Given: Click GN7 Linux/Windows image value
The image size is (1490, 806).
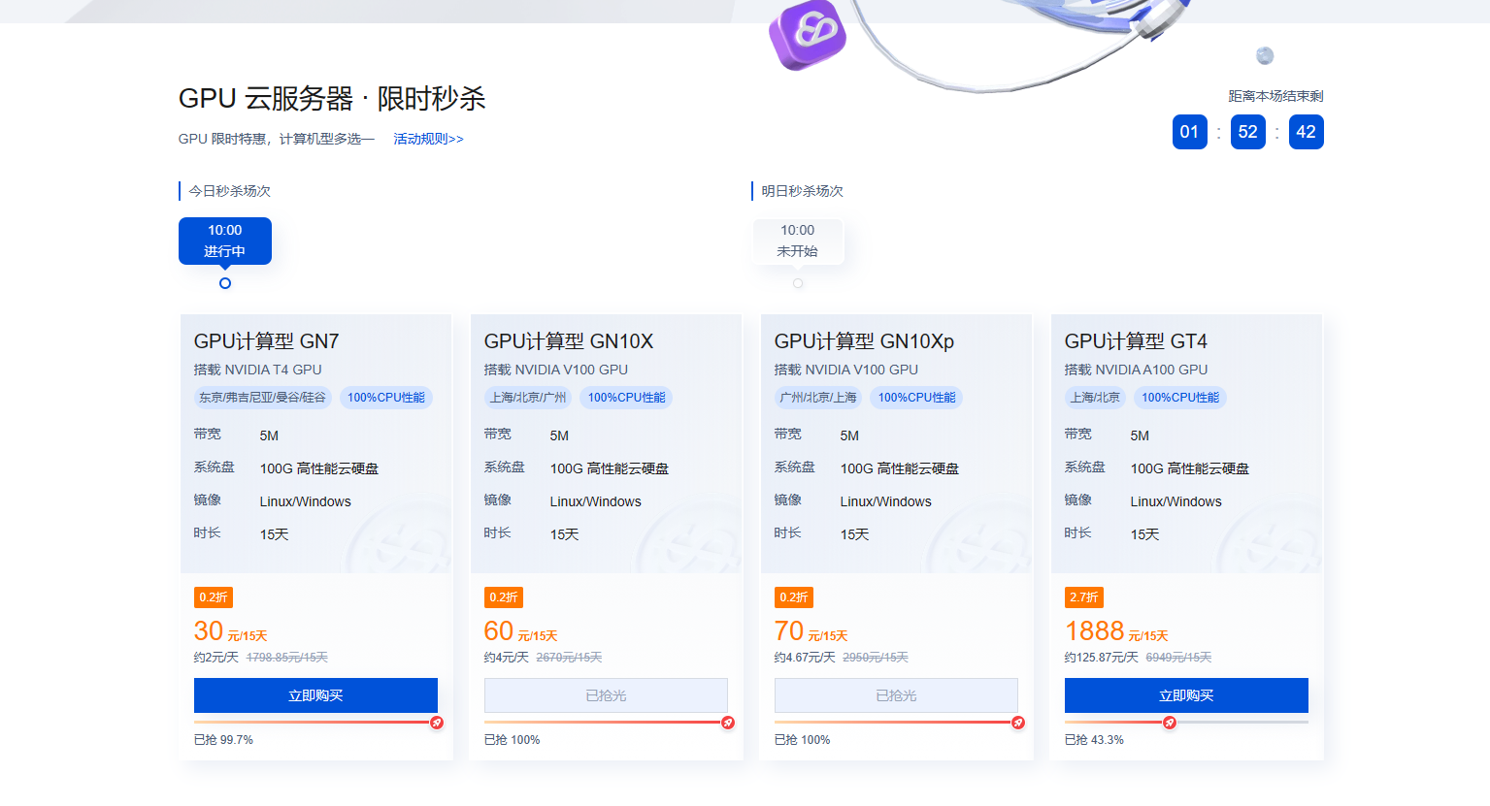Looking at the screenshot, I should pyautogui.click(x=306, y=501).
